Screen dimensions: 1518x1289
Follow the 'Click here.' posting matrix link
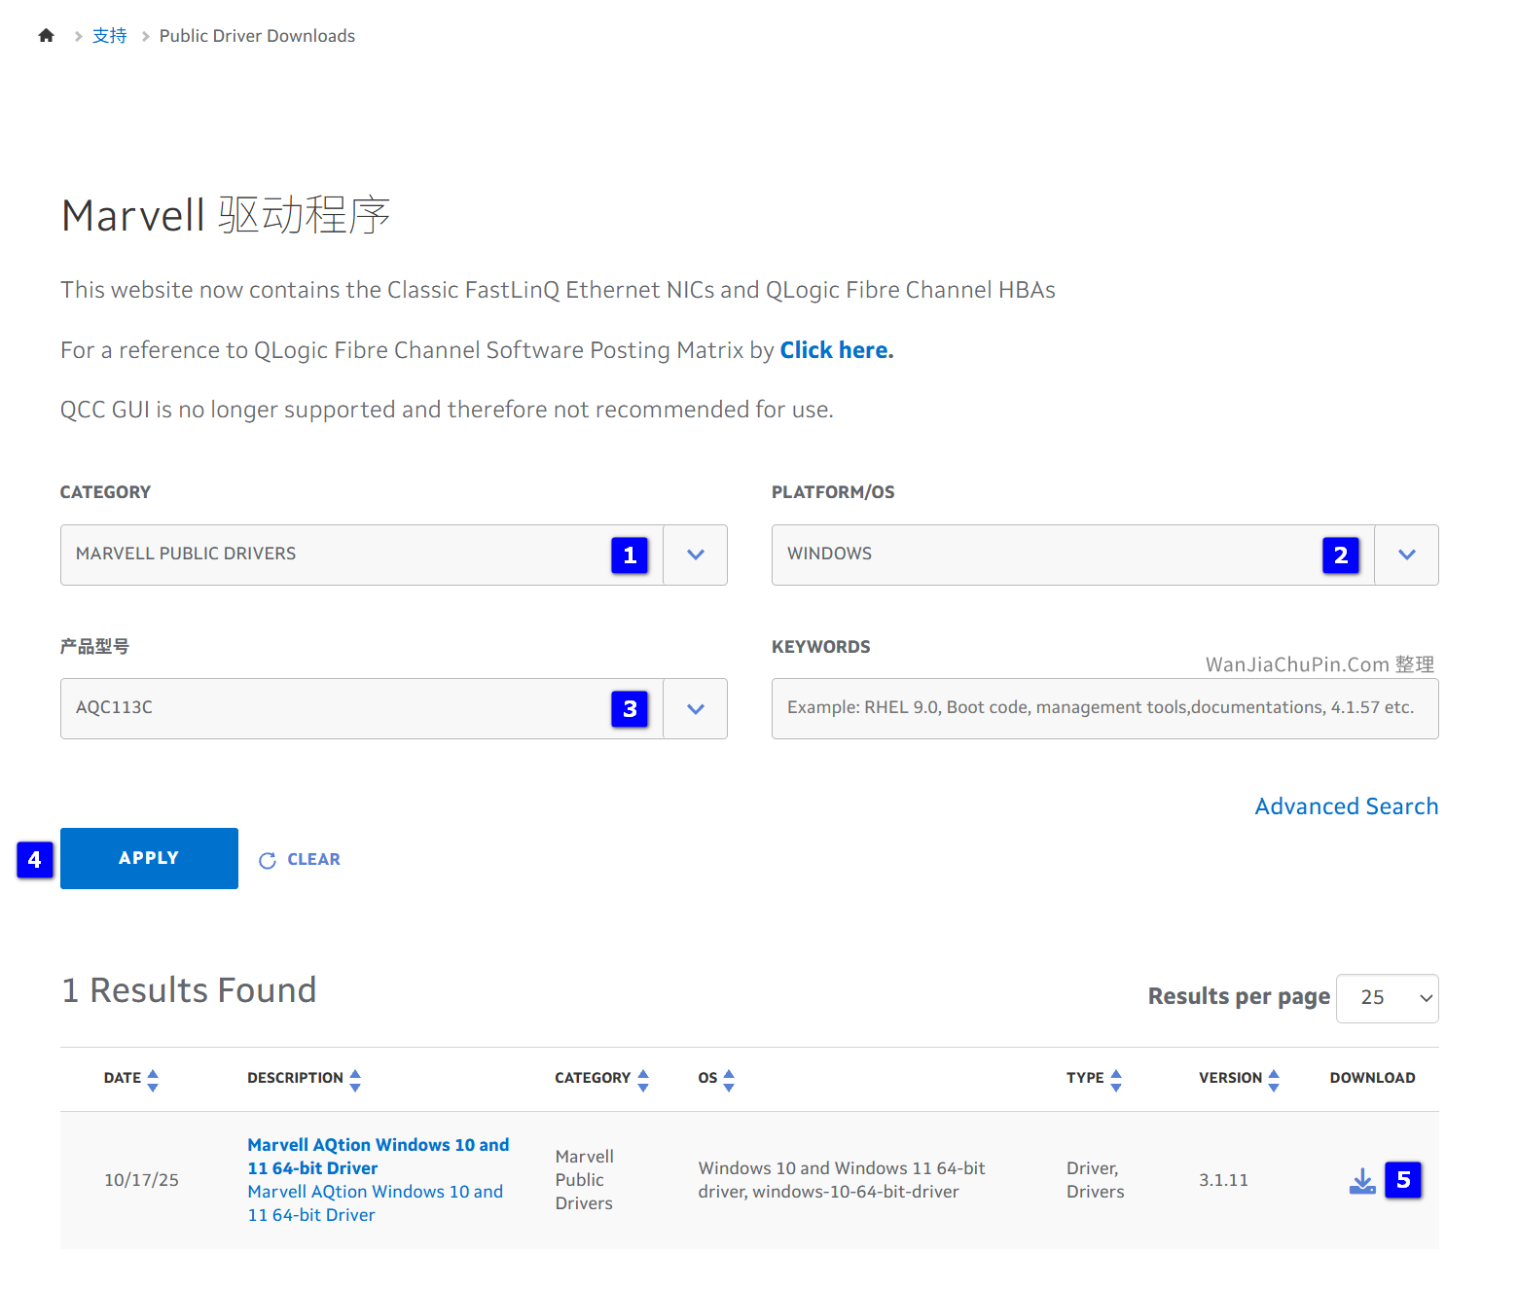[x=837, y=350]
